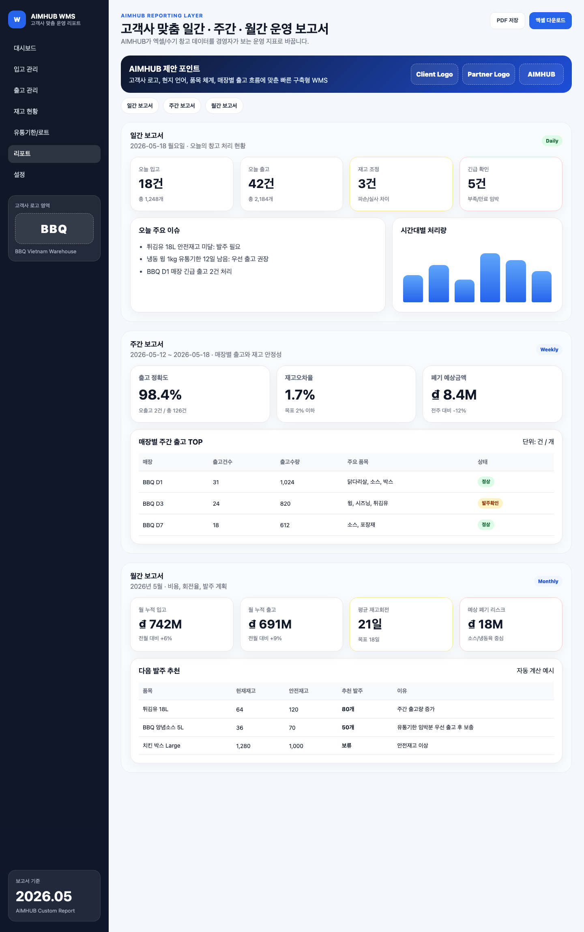Switch to the 주간 보고서 tab

point(182,106)
